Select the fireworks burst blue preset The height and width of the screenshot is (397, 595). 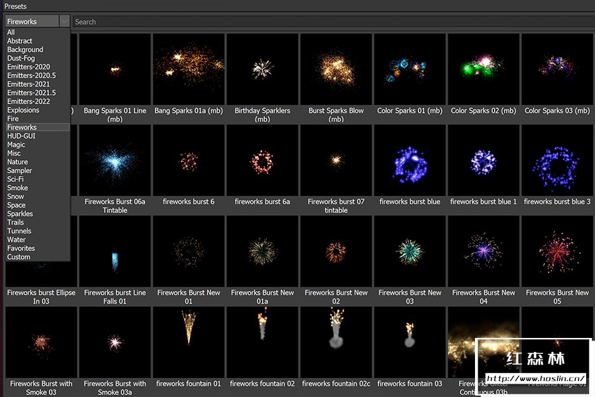(410, 160)
